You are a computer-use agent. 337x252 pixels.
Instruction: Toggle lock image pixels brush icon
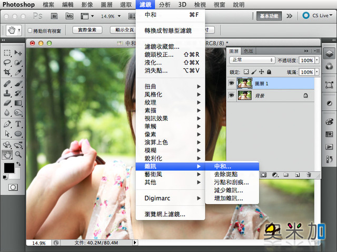tap(254, 72)
